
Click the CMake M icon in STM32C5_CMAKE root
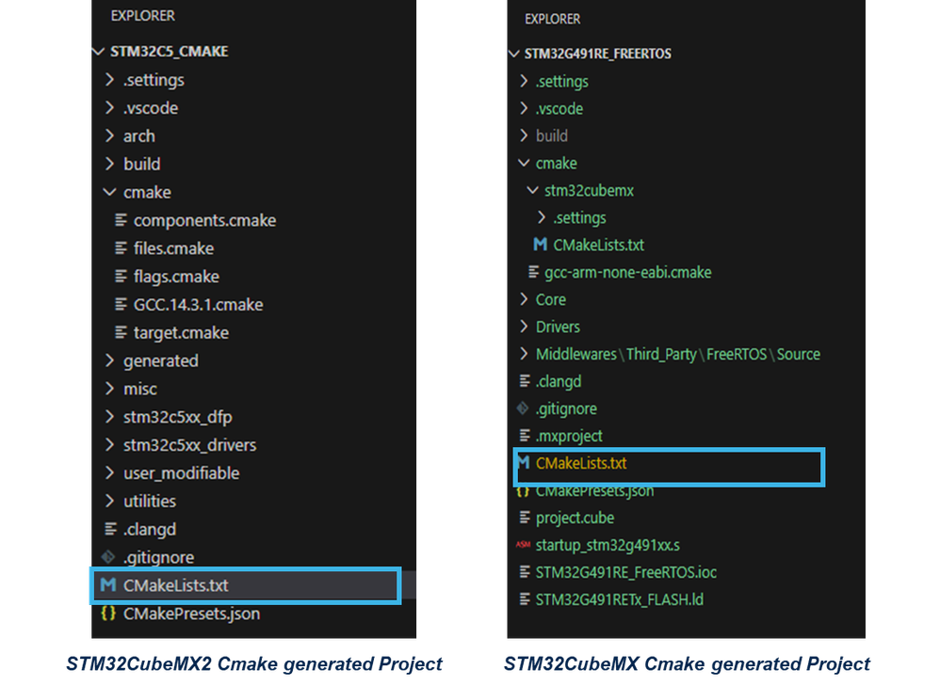[108, 585]
